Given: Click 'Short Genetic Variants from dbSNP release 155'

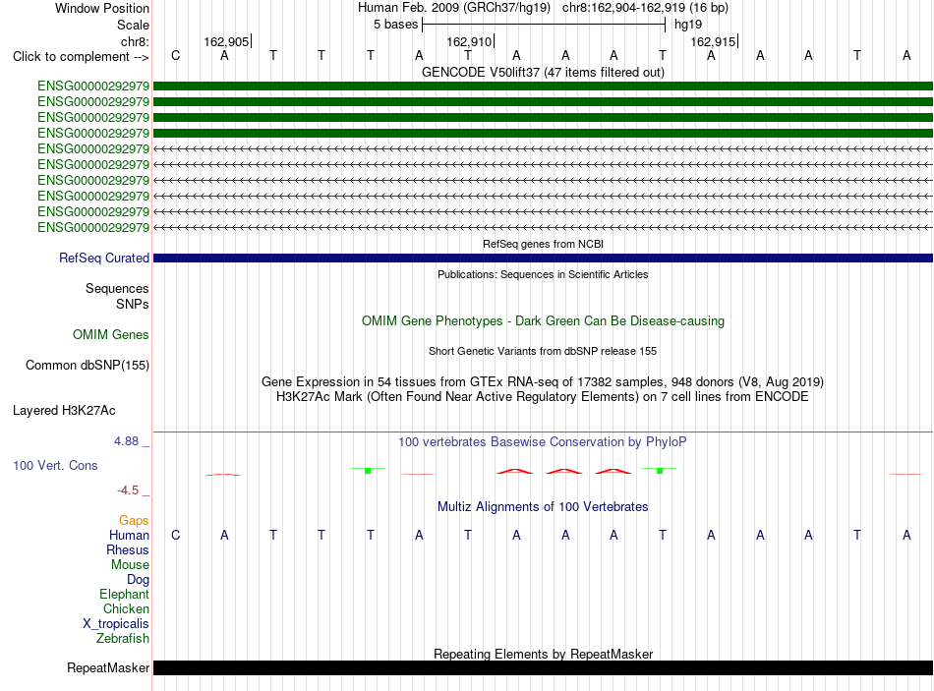Looking at the screenshot, I should click(x=543, y=352).
